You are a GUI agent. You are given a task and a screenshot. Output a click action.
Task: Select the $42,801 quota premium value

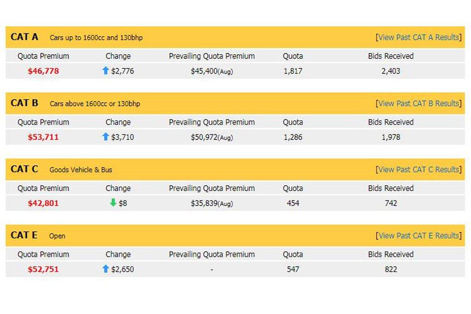point(43,203)
